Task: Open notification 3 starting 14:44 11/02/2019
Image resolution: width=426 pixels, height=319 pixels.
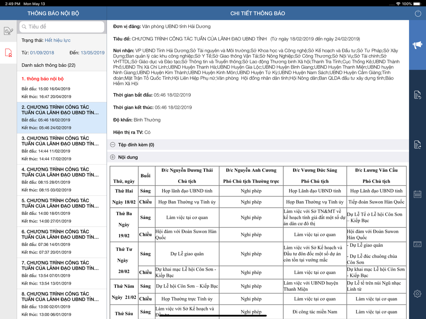Action: pos(62,149)
